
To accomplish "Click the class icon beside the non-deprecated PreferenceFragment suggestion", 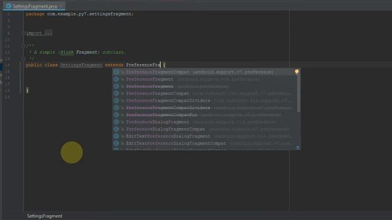I will point(116,79).
